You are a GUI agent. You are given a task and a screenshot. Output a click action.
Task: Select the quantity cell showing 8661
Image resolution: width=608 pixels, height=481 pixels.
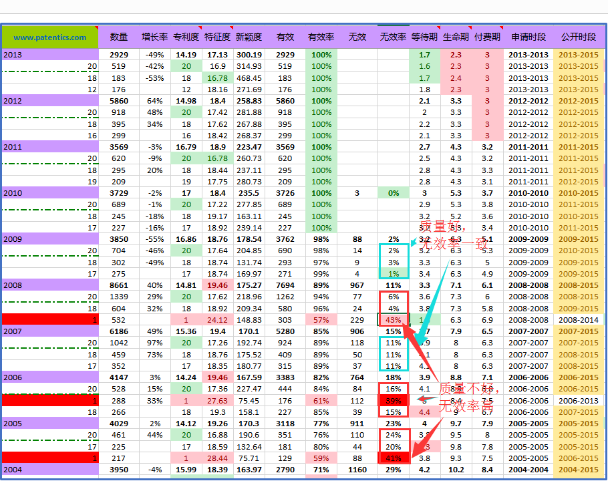point(119,285)
